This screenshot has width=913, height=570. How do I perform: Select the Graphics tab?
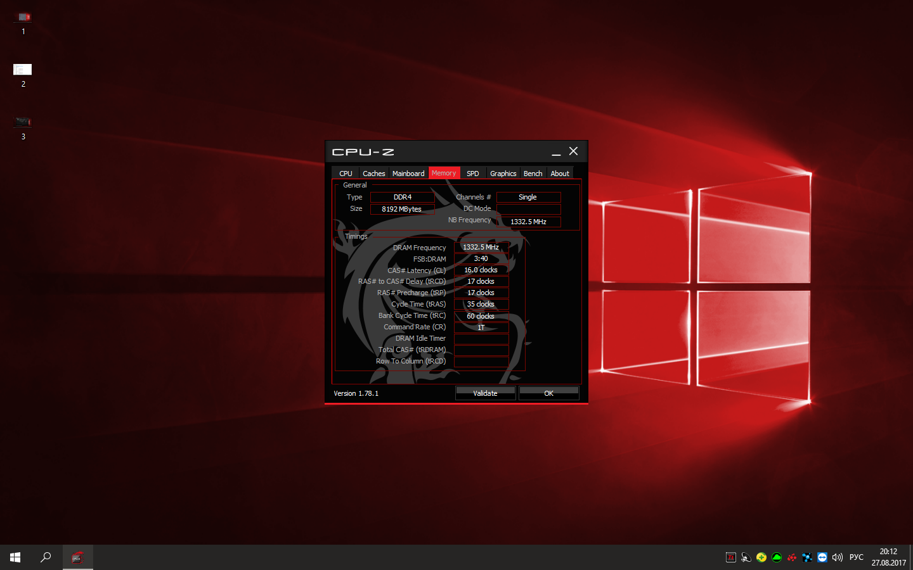point(503,174)
